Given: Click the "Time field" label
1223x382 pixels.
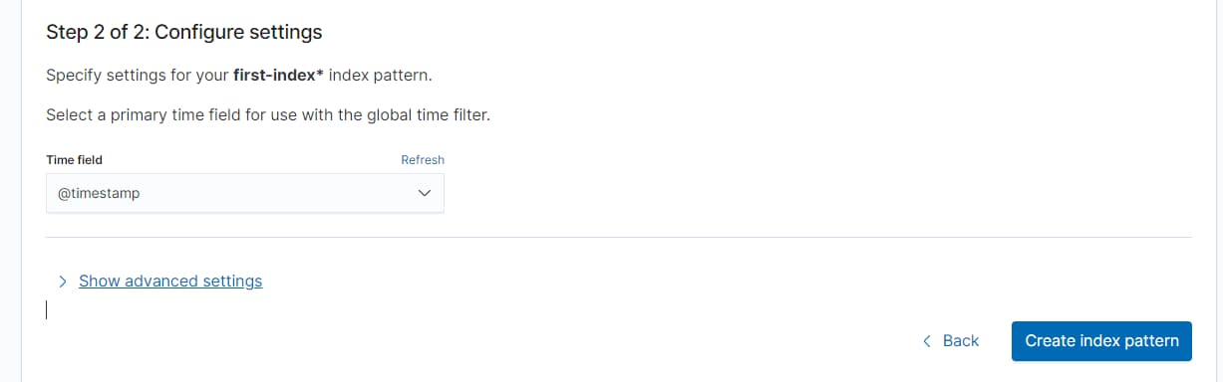Looking at the screenshot, I should click(x=75, y=159).
